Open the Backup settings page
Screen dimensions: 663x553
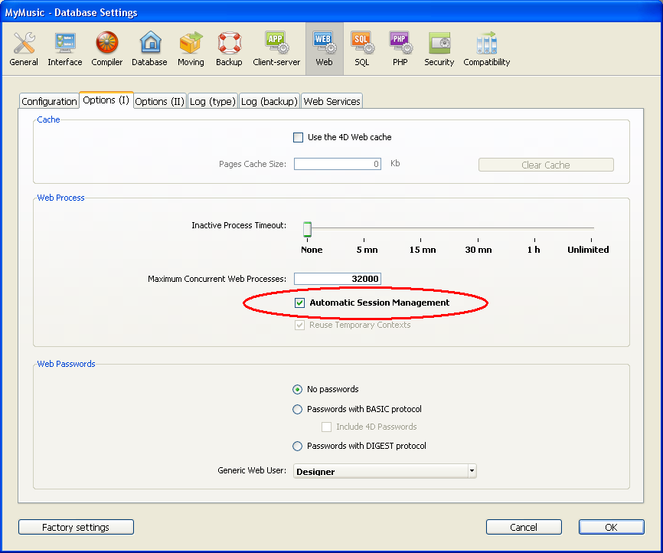229,49
